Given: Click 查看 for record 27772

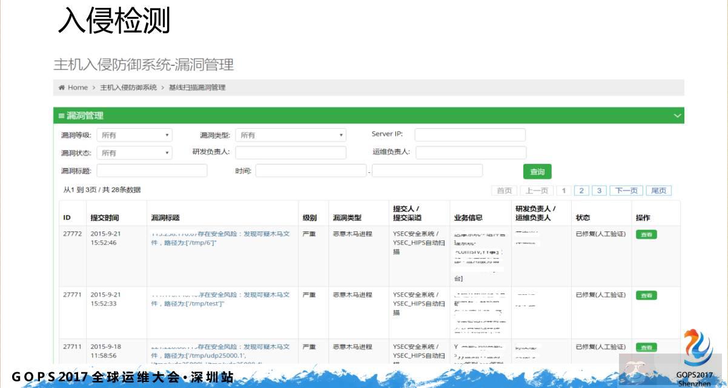Looking at the screenshot, I should point(646,234).
